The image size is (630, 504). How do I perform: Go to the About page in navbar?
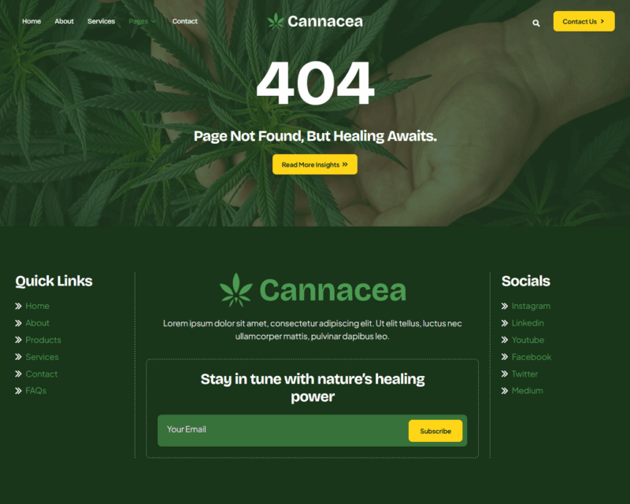pyautogui.click(x=65, y=21)
